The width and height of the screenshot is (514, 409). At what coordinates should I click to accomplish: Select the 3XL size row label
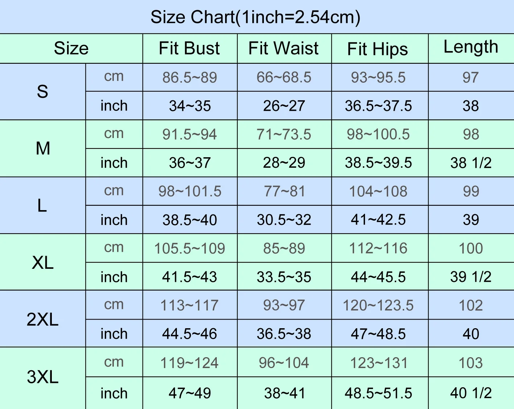tap(42, 377)
